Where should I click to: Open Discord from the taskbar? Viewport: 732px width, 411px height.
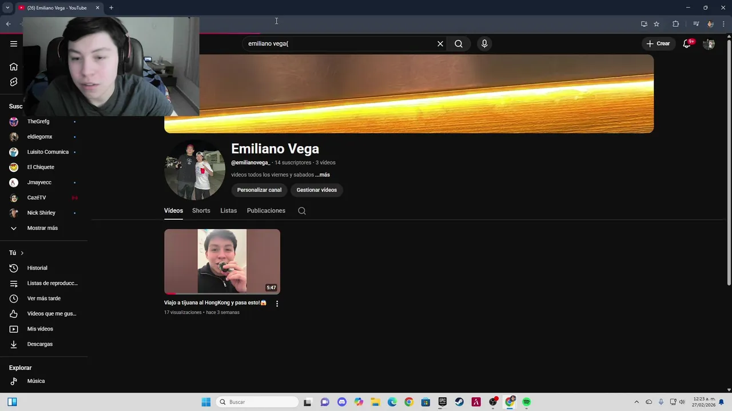(x=342, y=402)
